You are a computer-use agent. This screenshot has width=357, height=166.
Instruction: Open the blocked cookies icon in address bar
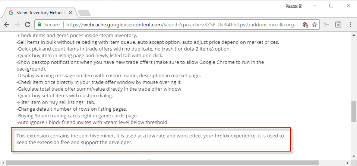[305, 25]
